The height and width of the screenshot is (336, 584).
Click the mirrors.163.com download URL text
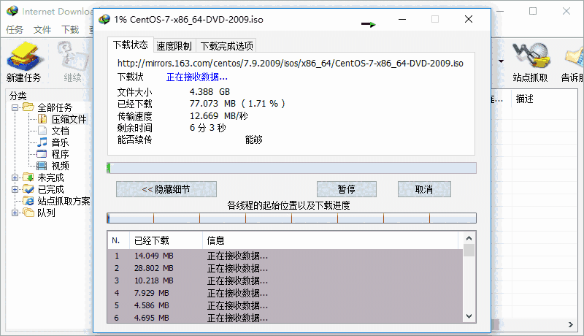pos(290,64)
